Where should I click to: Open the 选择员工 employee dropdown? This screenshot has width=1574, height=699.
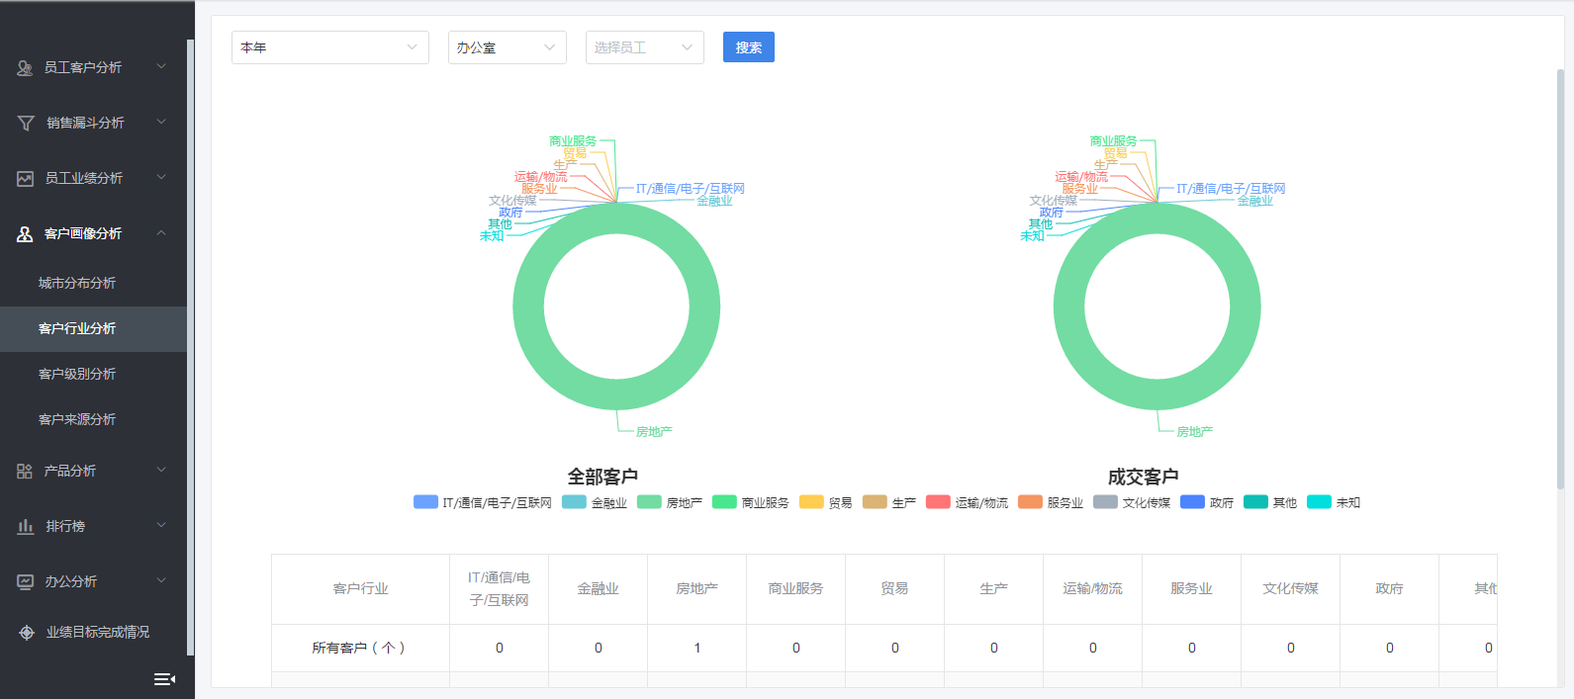click(x=644, y=47)
